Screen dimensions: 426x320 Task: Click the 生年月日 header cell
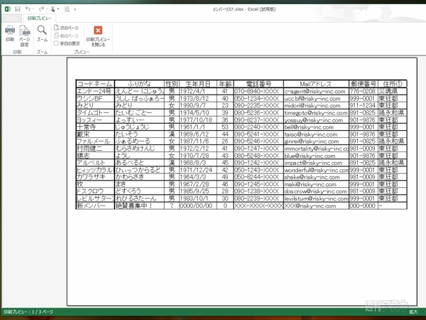198,83
